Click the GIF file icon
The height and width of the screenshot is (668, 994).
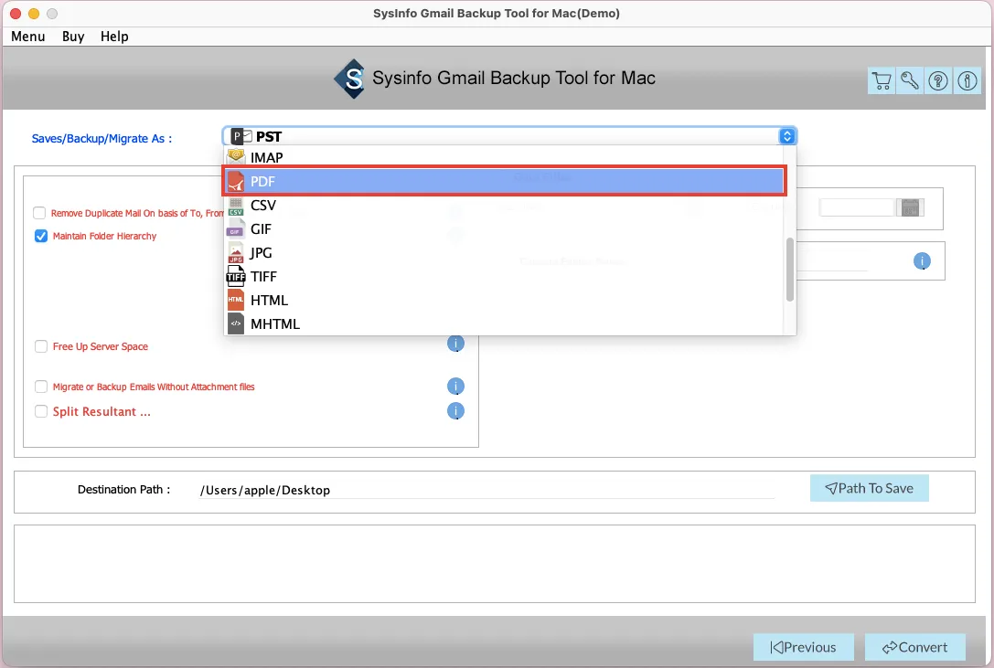pos(236,229)
